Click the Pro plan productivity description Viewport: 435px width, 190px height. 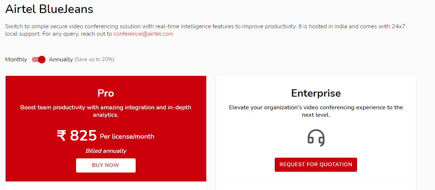pyautogui.click(x=106, y=111)
